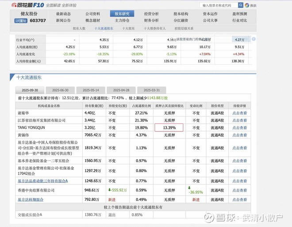Click the 交银成长混合A exited holder
This screenshot has height=227, width=292.
(30, 215)
